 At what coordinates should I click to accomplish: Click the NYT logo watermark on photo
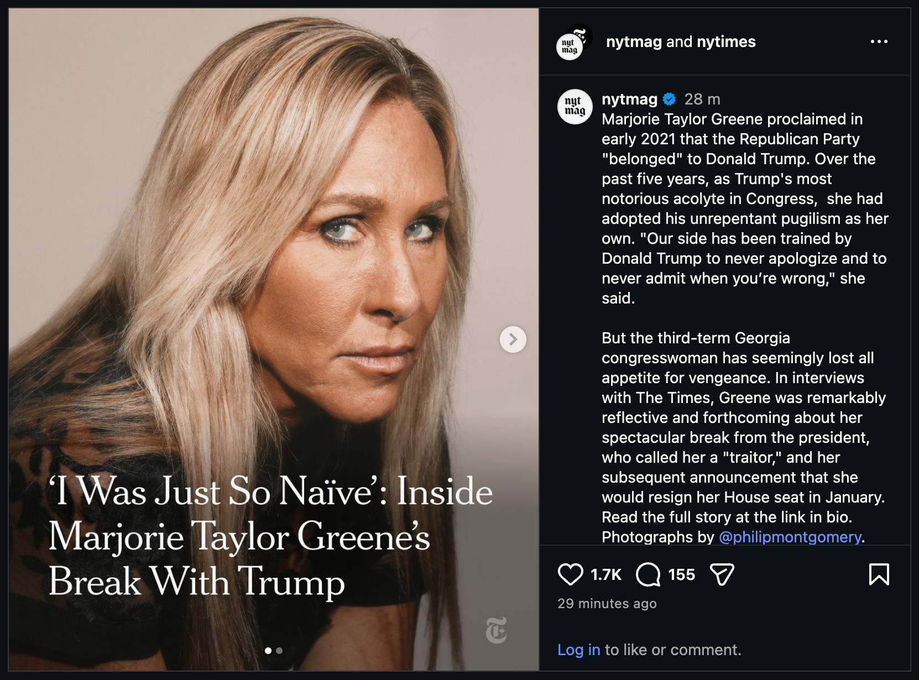tap(496, 630)
